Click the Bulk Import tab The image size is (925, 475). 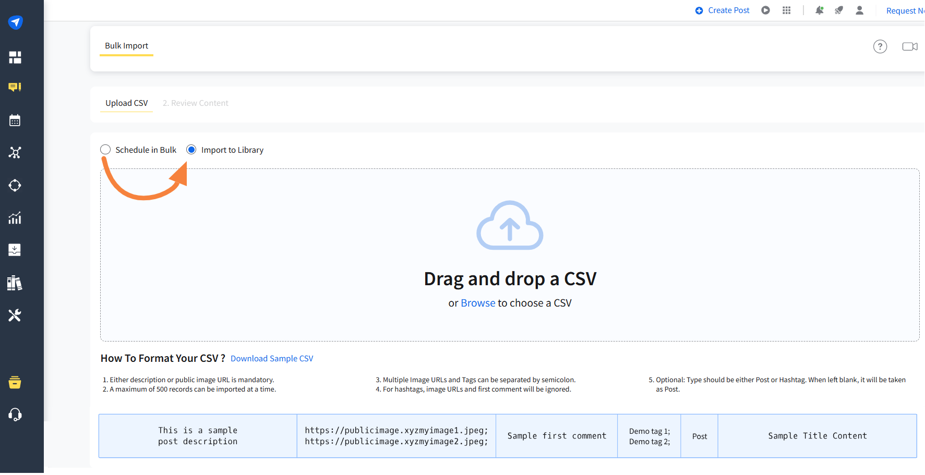pos(127,46)
